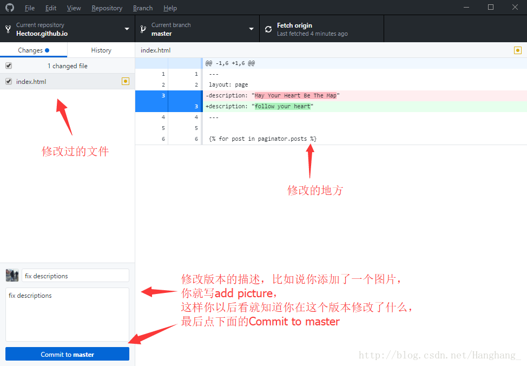This screenshot has height=366, width=527.
Task: Maximize the GitHub Desktop window
Action: [x=491, y=8]
